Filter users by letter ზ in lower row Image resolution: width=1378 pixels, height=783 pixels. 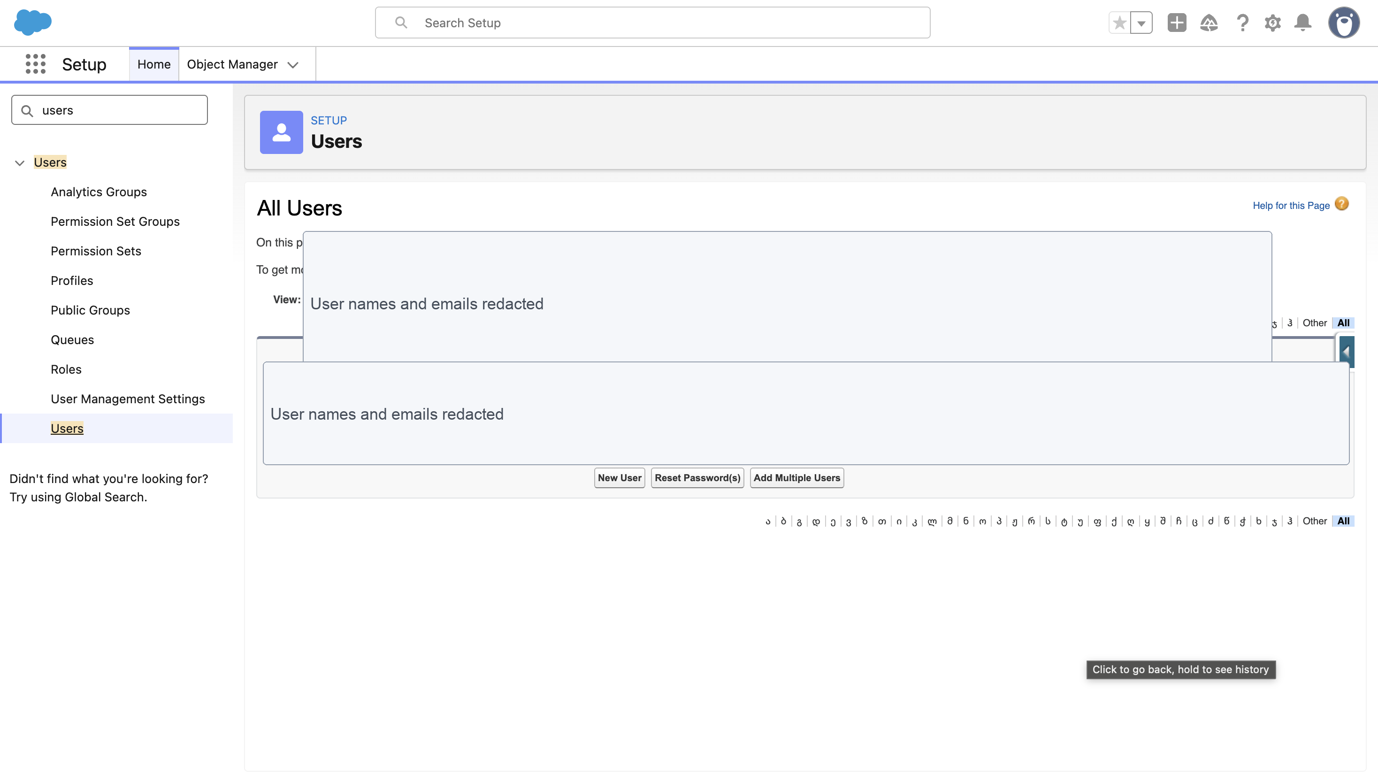click(x=865, y=522)
